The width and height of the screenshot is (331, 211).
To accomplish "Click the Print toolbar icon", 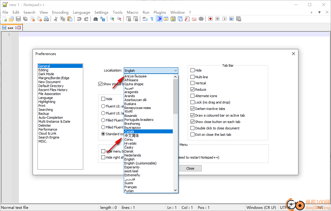I will [x=46, y=19].
